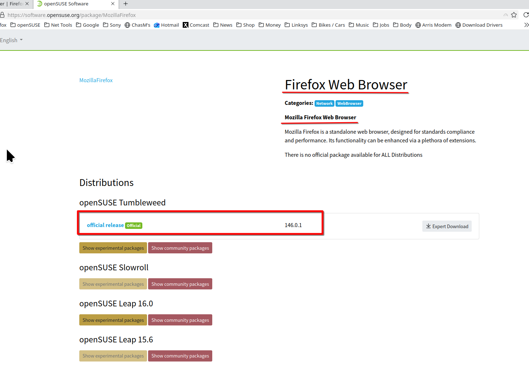Screen dimensions: 529x377
Task: Open the Comcast bookmark
Action: (196, 25)
